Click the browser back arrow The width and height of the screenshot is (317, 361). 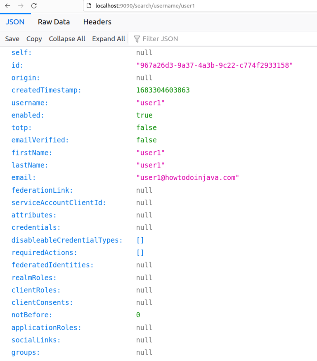(7, 6)
